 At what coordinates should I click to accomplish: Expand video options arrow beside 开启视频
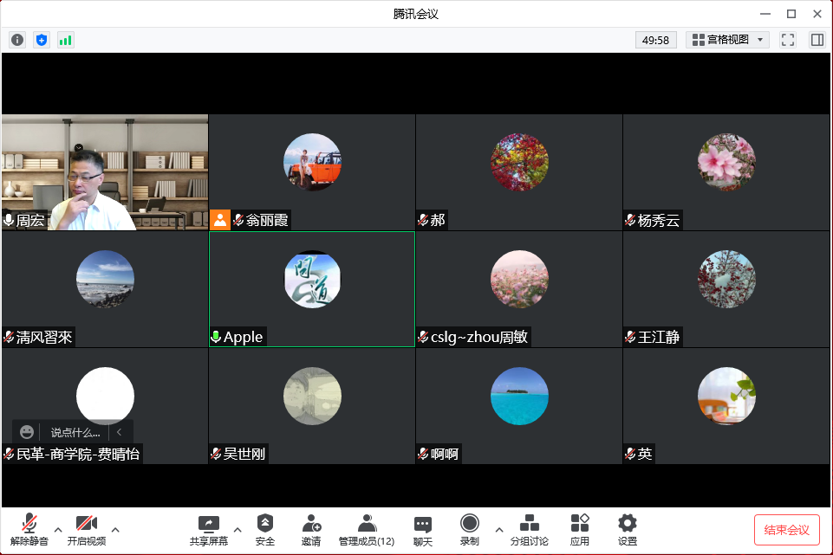point(115,530)
